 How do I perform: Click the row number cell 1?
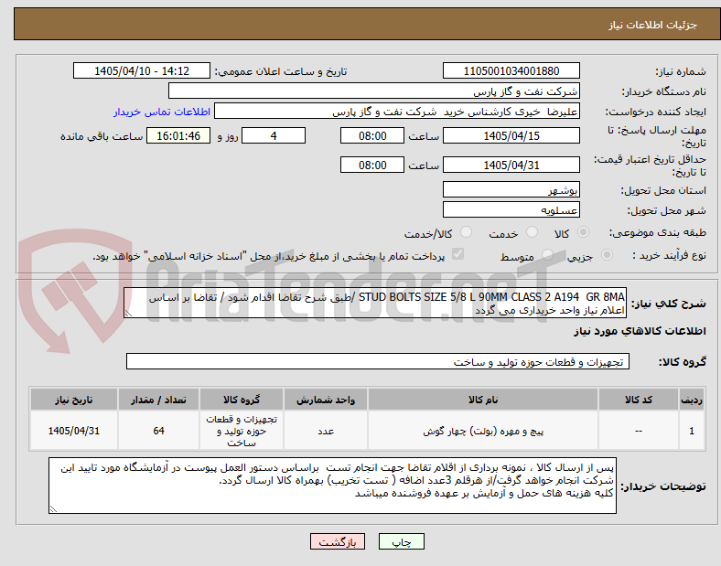pos(691,431)
